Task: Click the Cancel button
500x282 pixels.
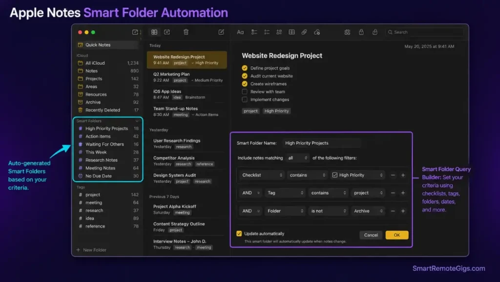Action: 371,235
